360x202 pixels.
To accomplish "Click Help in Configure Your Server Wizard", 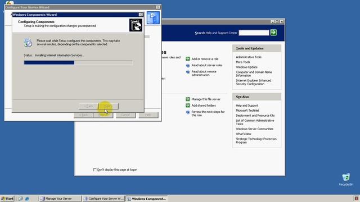I will pyautogui.click(x=148, y=114).
